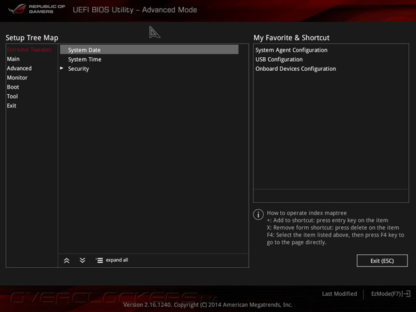Click the expand double down chevron icon
Screen dimensions: 416x312
click(x=83, y=260)
